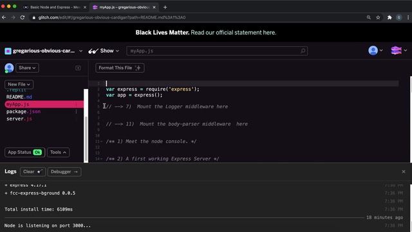412x232 pixels.
Task: Open package.json in file list
Action: (23, 111)
